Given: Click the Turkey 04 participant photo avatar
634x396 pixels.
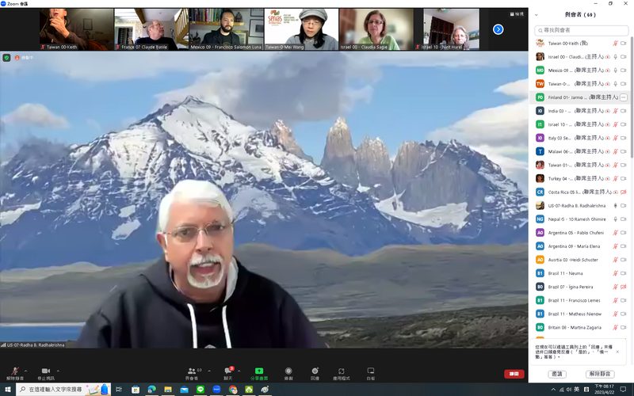Looking at the screenshot, I should (540, 178).
